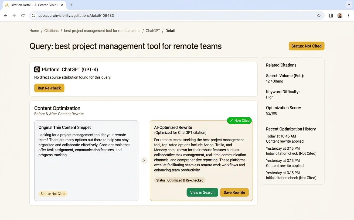
Task: Click the Today at 10:45 AM history entry
Action: click(285, 139)
